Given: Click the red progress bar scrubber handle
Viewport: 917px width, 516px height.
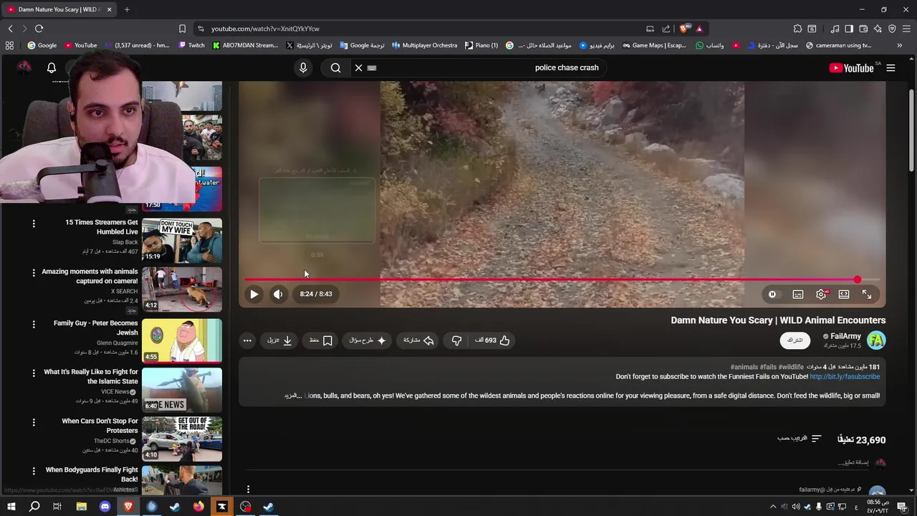Looking at the screenshot, I should 857,279.
